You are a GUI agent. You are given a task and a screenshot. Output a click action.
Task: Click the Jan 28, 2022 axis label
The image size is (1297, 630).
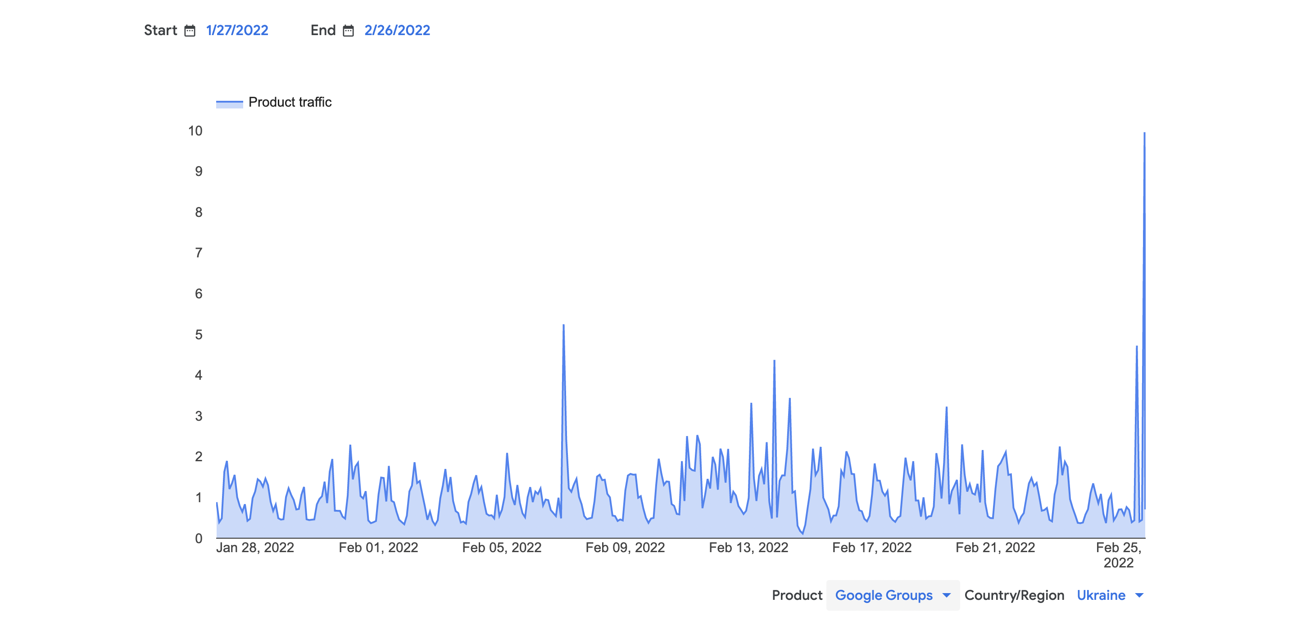click(x=255, y=548)
